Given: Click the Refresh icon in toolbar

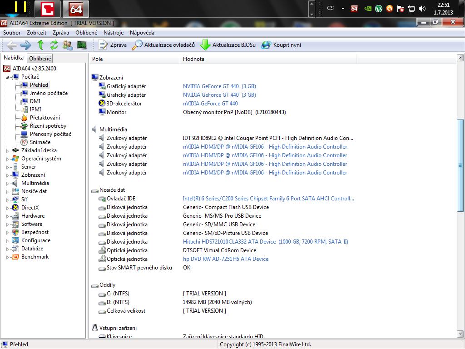Looking at the screenshot, I should click(x=54, y=45).
